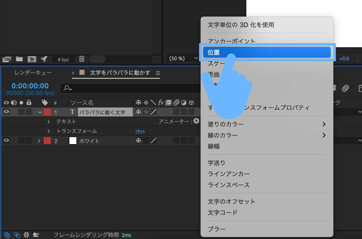Open the 塗りのカラー submenu

267,124
